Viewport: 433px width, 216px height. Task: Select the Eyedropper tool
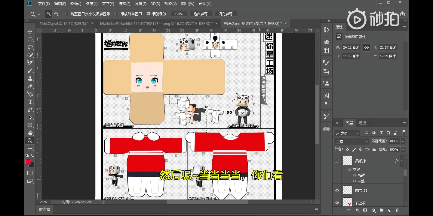pyautogui.click(x=30, y=63)
